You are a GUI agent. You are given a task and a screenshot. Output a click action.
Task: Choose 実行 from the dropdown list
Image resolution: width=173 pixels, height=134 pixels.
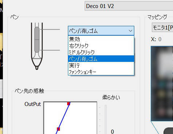click(x=101, y=65)
